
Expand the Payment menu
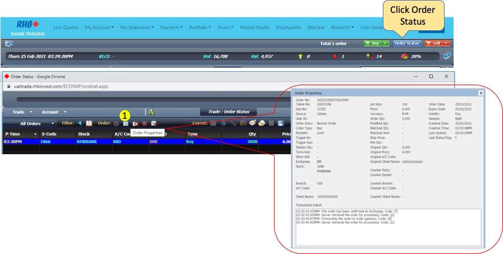(x=172, y=27)
